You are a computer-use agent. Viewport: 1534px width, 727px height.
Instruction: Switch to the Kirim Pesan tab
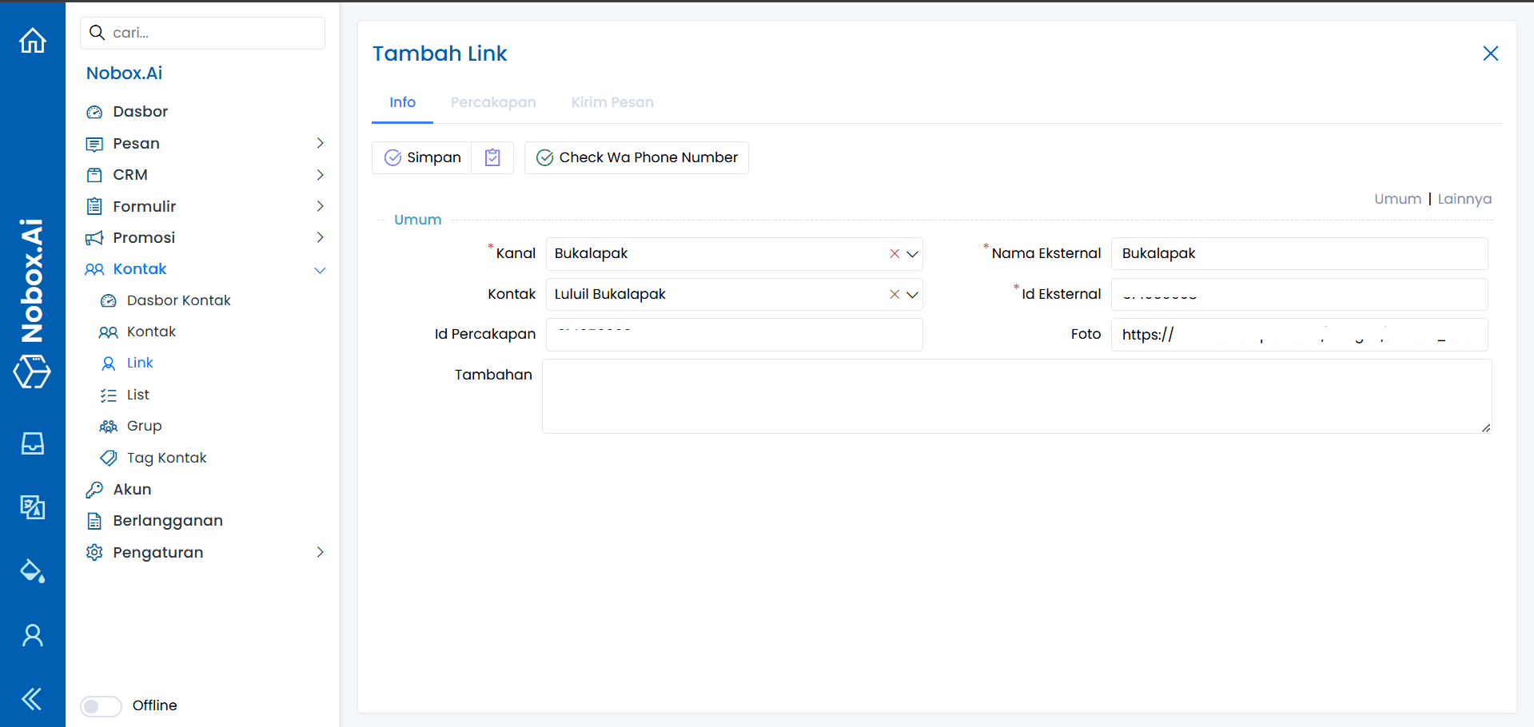pos(612,102)
